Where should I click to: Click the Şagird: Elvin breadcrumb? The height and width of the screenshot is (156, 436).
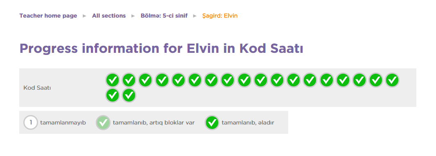220,16
